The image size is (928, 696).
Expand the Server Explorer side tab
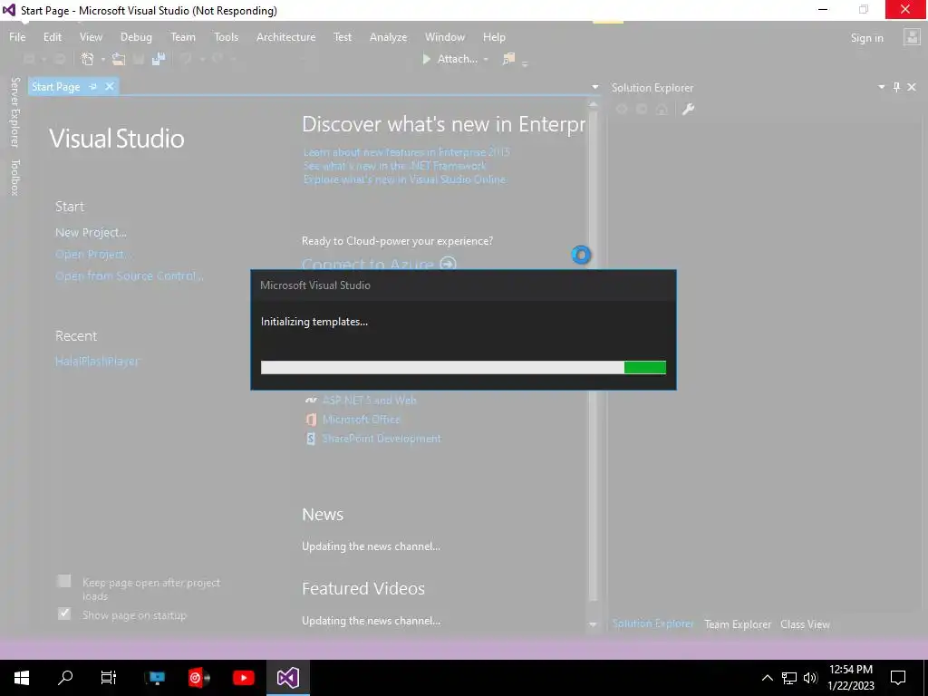(x=14, y=111)
